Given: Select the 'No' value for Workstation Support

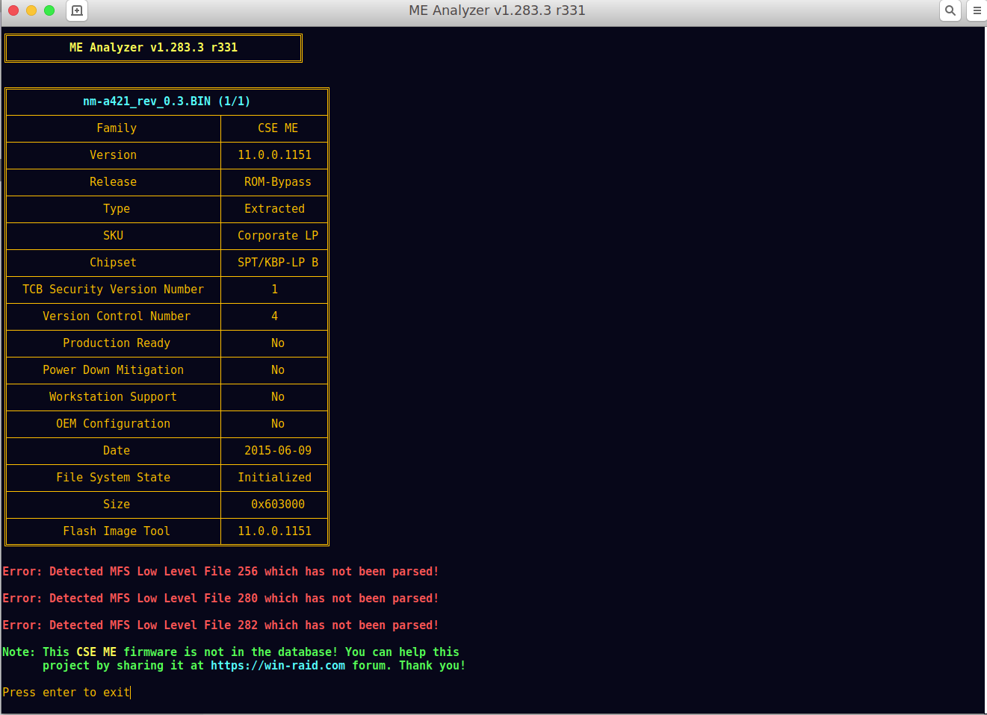Looking at the screenshot, I should click(278, 397).
